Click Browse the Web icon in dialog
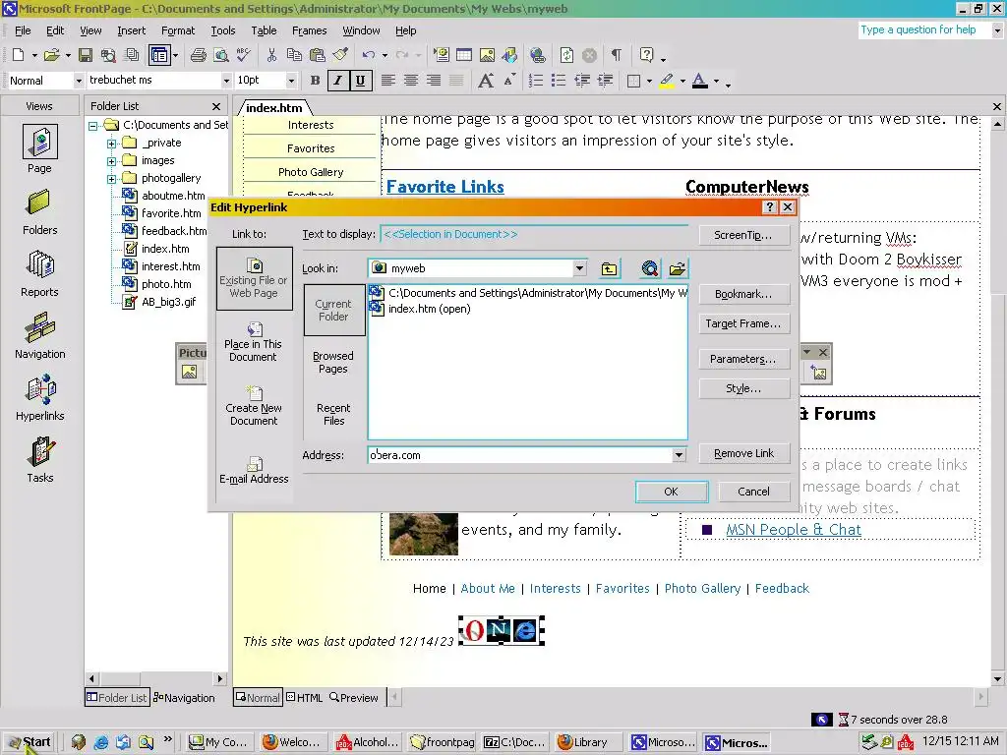The image size is (1007, 755). [650, 269]
